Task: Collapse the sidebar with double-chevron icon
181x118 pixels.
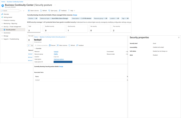Action: (24, 11)
